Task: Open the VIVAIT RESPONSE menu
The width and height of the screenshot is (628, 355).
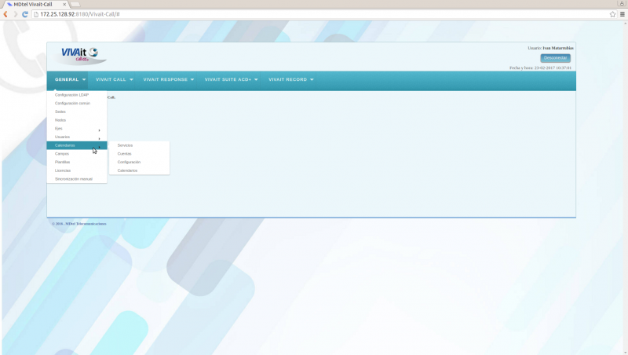Action: click(168, 80)
